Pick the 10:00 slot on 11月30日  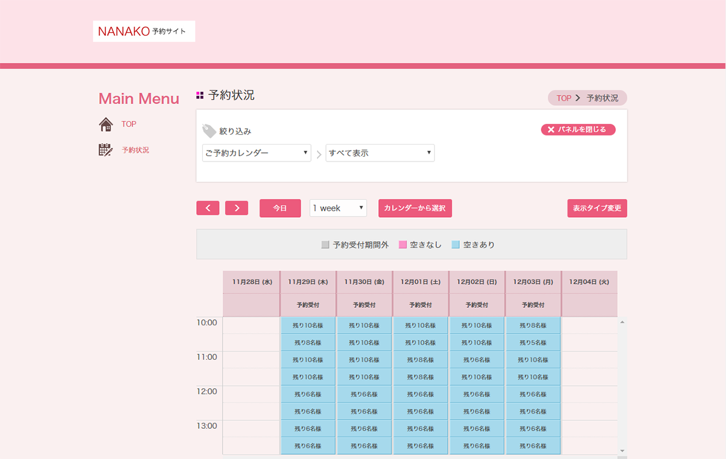364,325
